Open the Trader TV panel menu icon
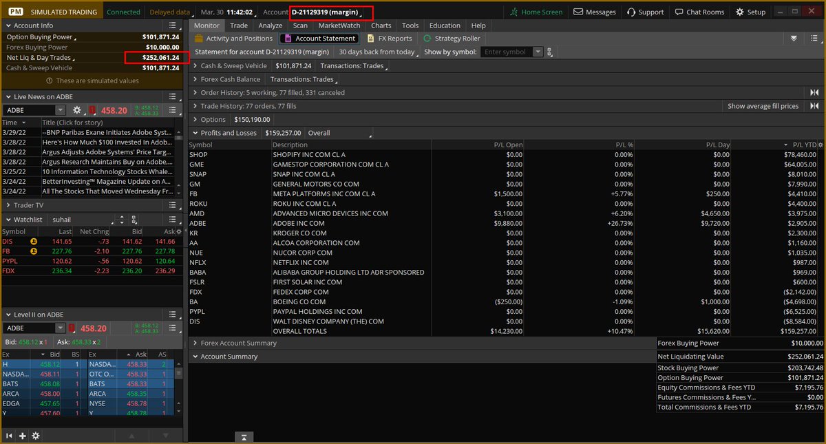826x444 pixels. [174, 205]
